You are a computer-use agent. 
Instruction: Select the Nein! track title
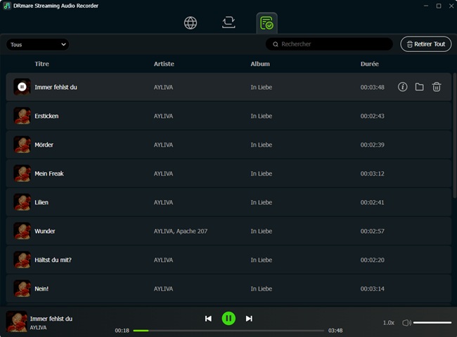point(41,289)
